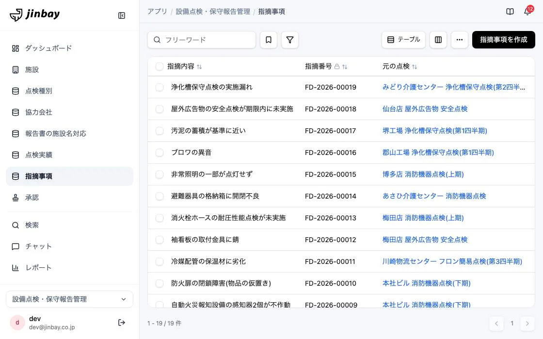
Task: Focus the フリーワード search field
Action: point(202,40)
